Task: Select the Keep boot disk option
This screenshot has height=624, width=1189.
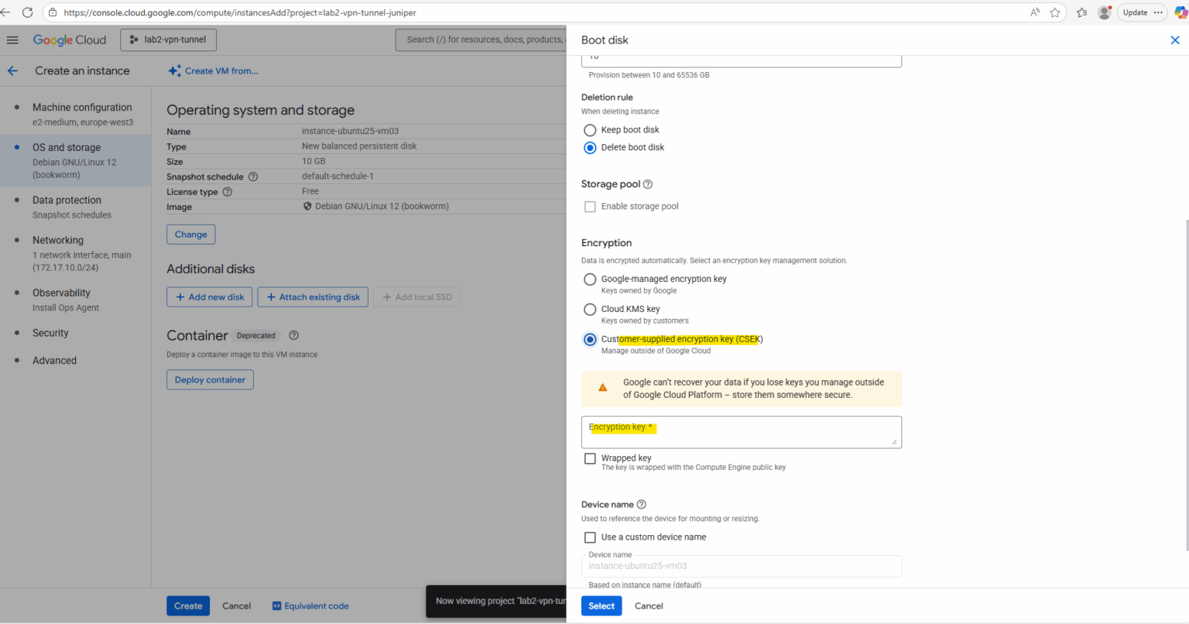Action: (590, 130)
